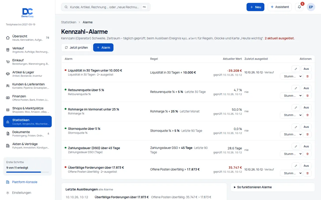Click the Kunden & Lieferanten people icon

pos(8,86)
